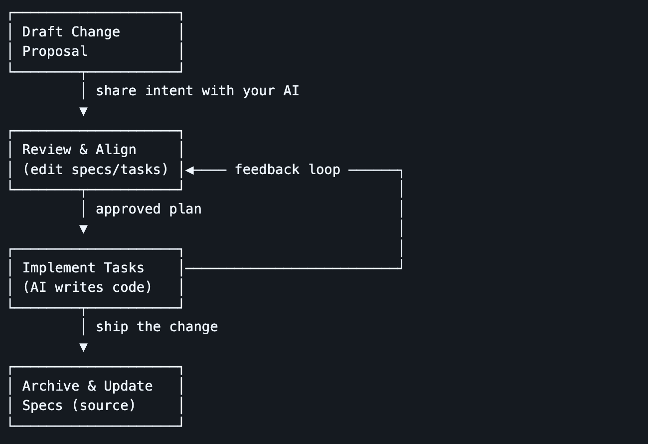Click the vertical connector beside "approved plan"

point(83,208)
